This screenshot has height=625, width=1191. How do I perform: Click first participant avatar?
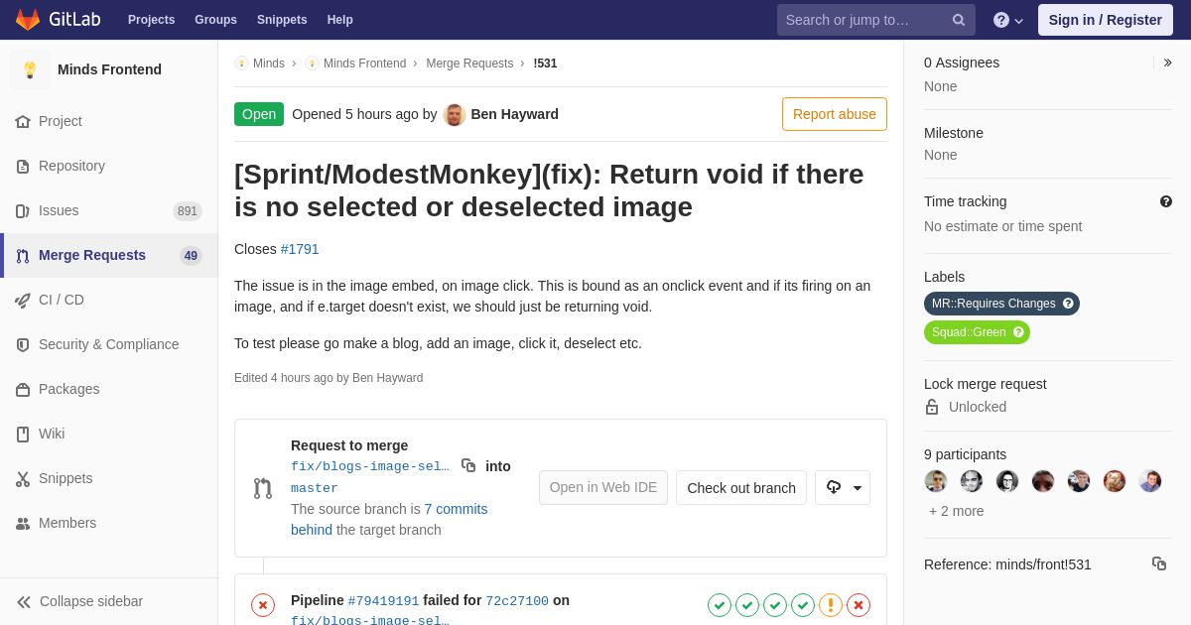[936, 481]
